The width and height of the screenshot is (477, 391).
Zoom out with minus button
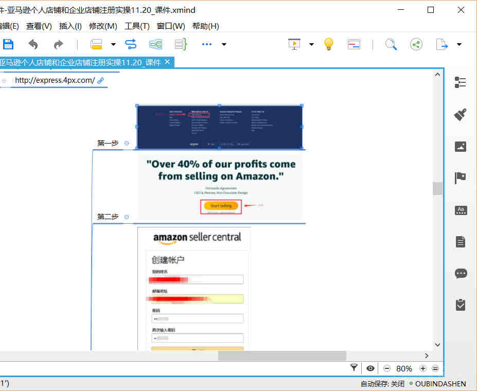coord(386,368)
